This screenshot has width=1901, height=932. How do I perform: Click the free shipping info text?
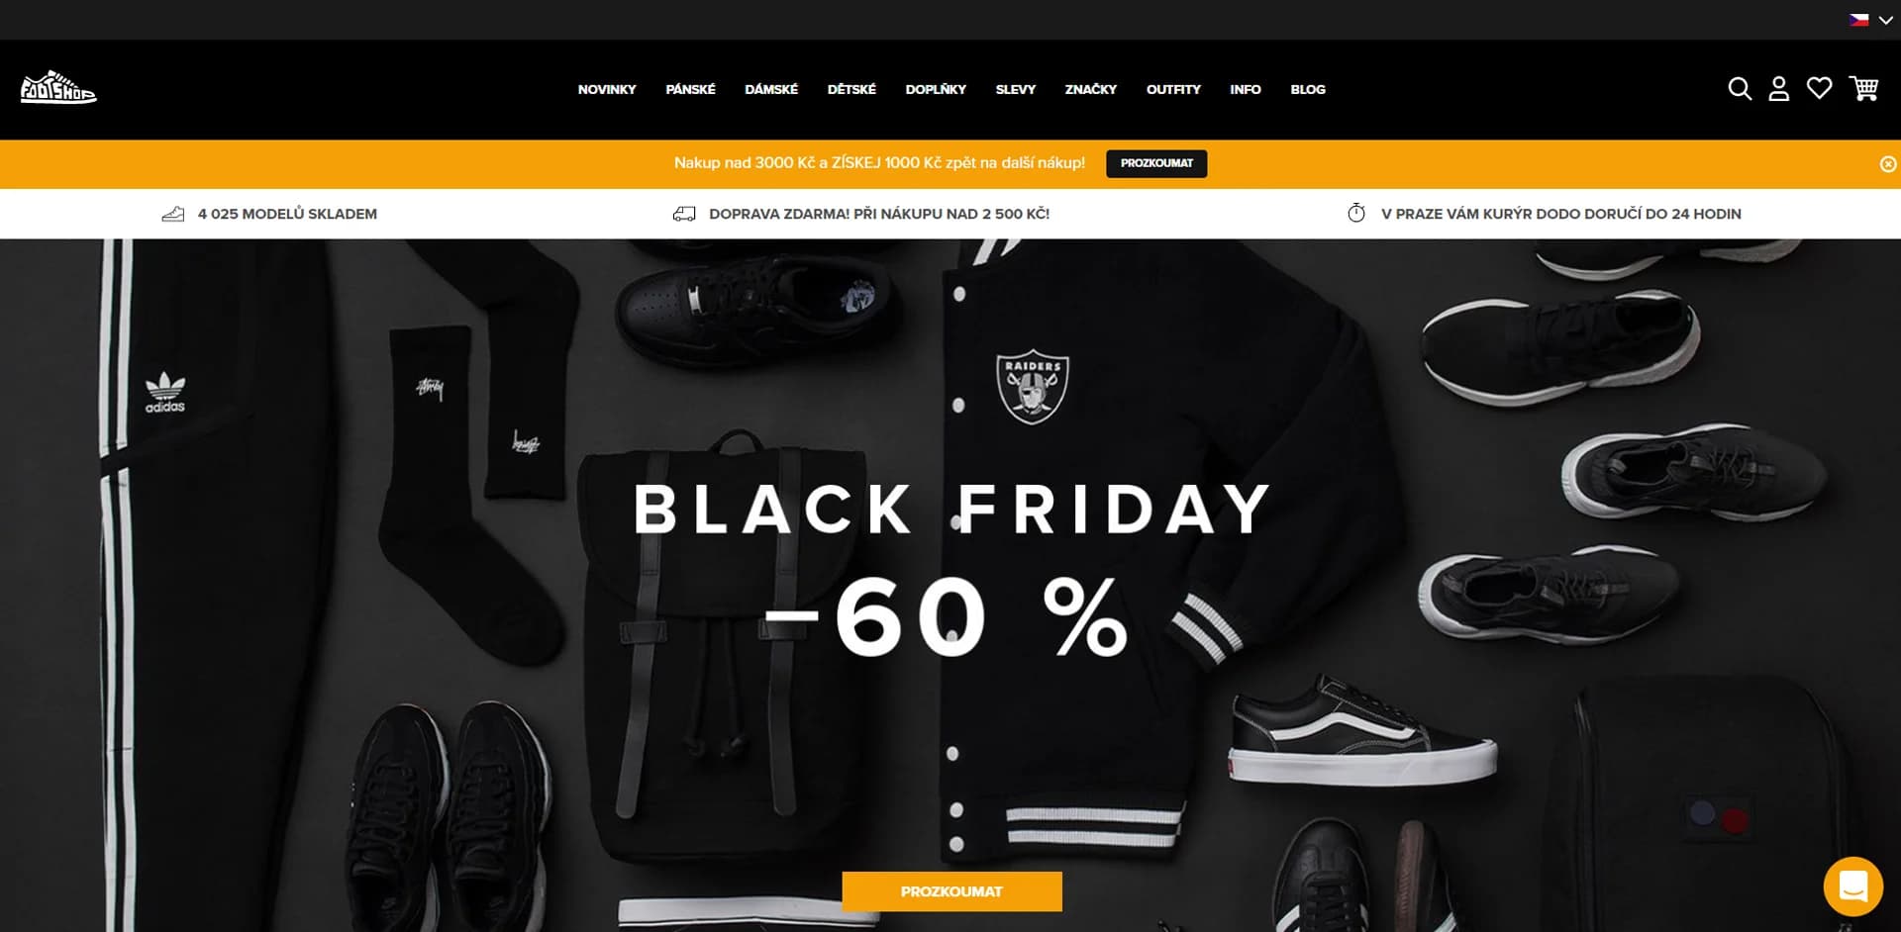point(879,214)
